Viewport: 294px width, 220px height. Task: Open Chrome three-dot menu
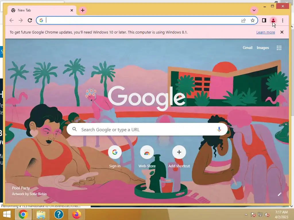[x=283, y=20]
